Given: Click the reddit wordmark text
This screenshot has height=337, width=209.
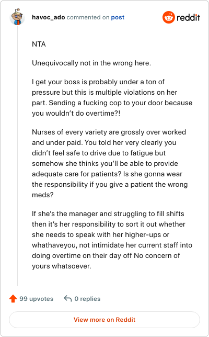Looking at the screenshot, I should coord(188,17).
